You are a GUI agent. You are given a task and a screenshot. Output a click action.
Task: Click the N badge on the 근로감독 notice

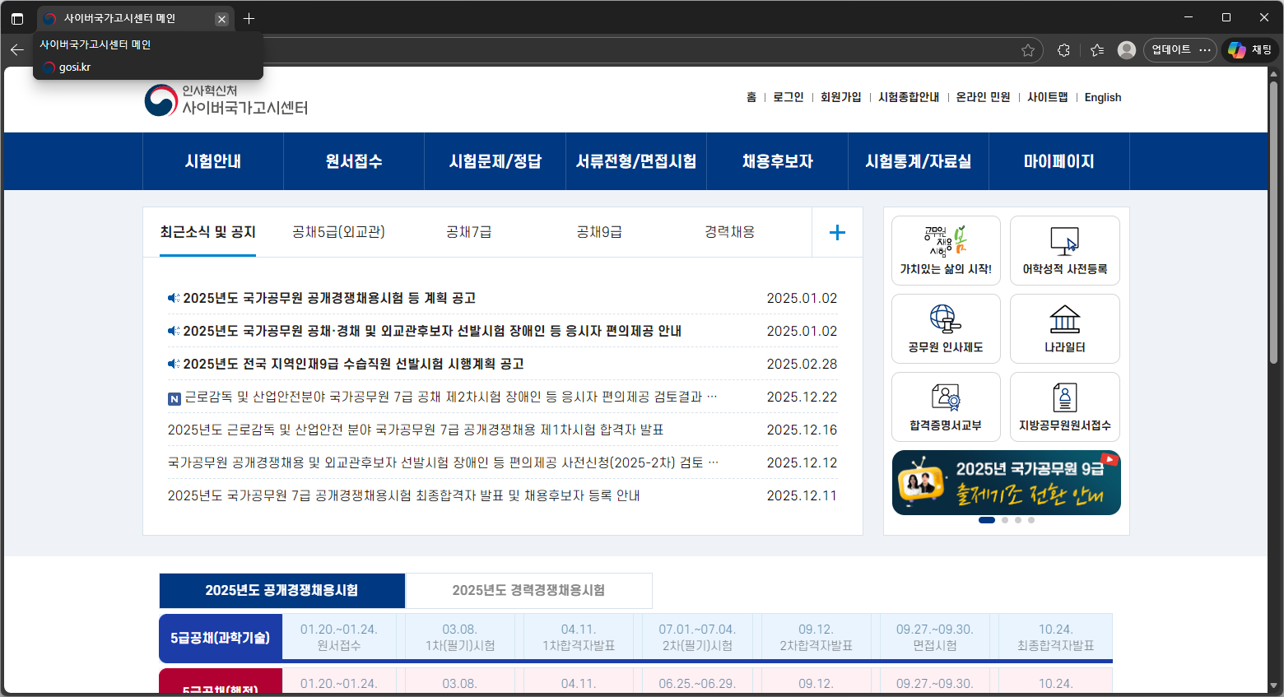click(173, 397)
